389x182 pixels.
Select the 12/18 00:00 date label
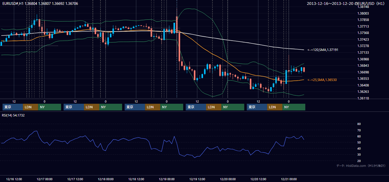click(x=106, y=179)
